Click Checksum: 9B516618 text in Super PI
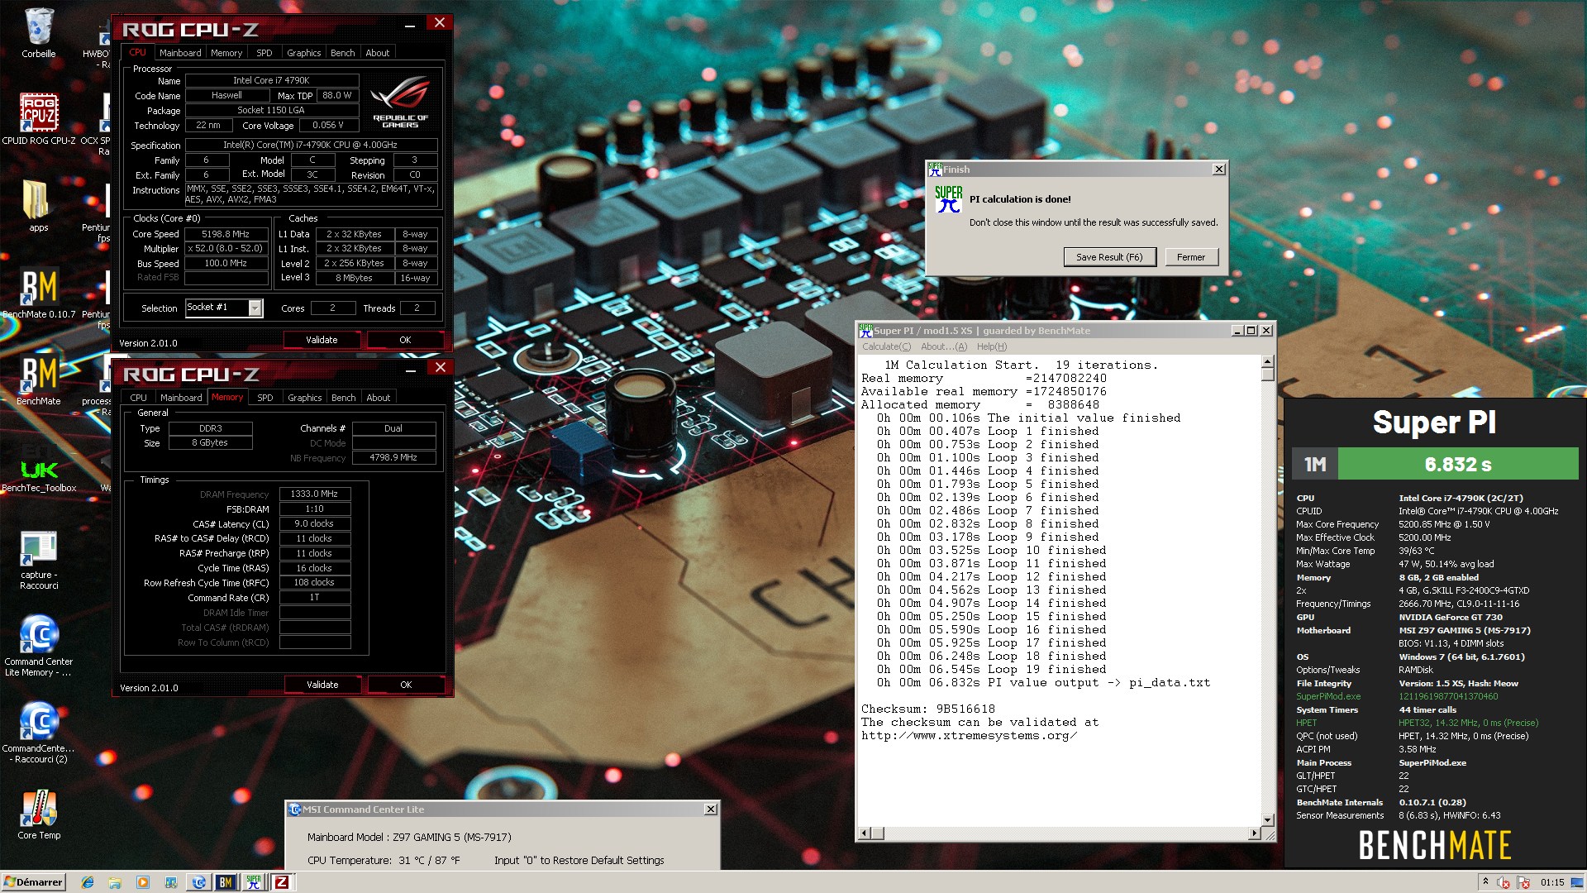1587x893 pixels. (x=927, y=709)
